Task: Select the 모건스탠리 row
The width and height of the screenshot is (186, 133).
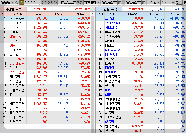Action: pos(141,23)
